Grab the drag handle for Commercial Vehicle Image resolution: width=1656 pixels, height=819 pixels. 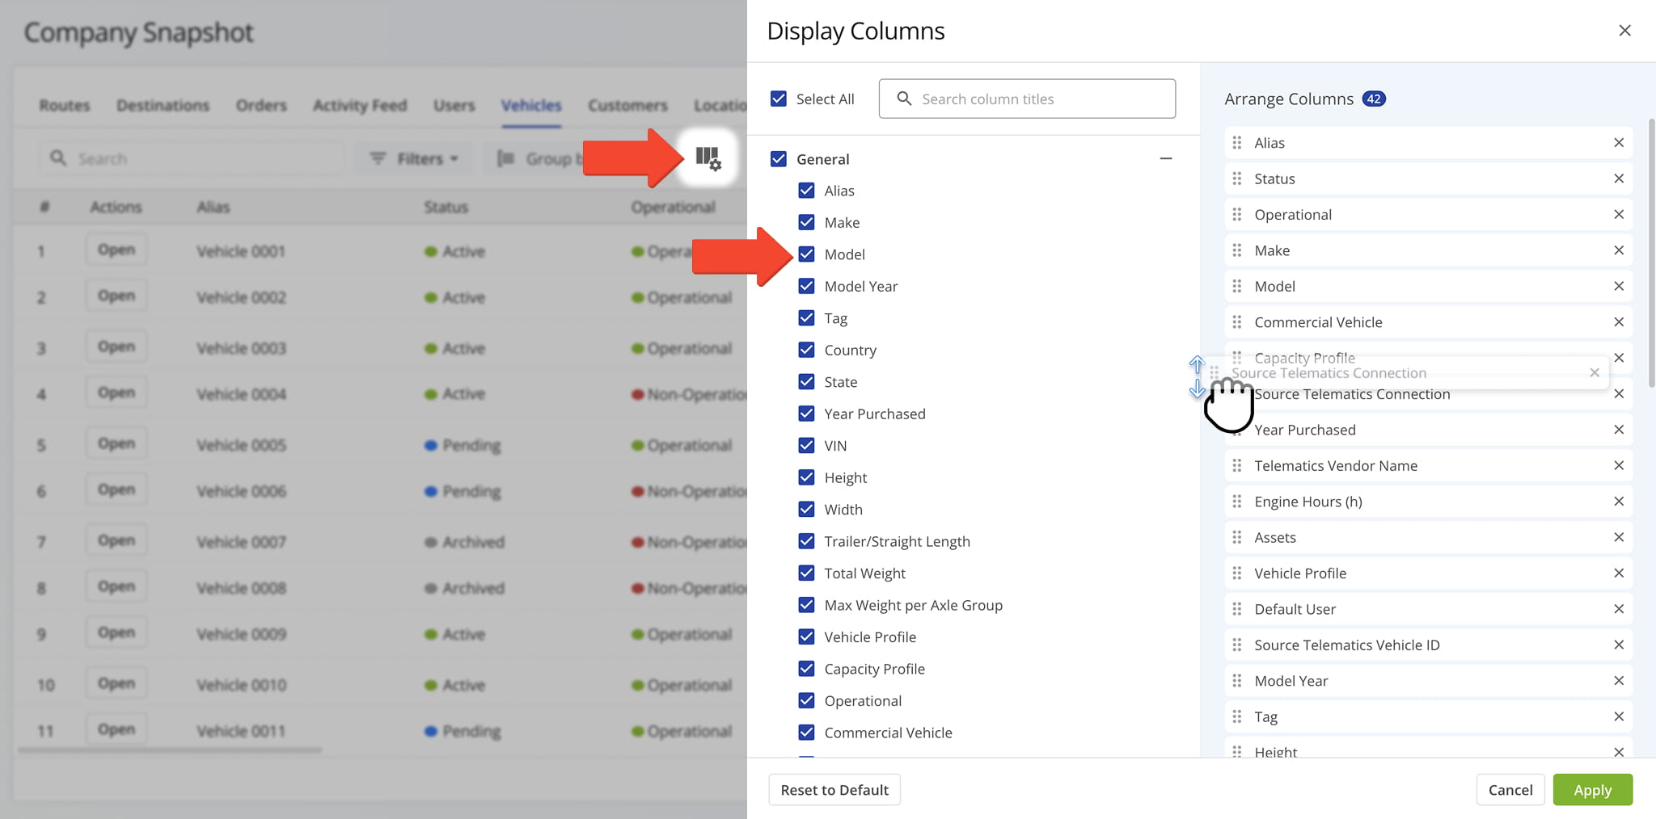pos(1236,322)
